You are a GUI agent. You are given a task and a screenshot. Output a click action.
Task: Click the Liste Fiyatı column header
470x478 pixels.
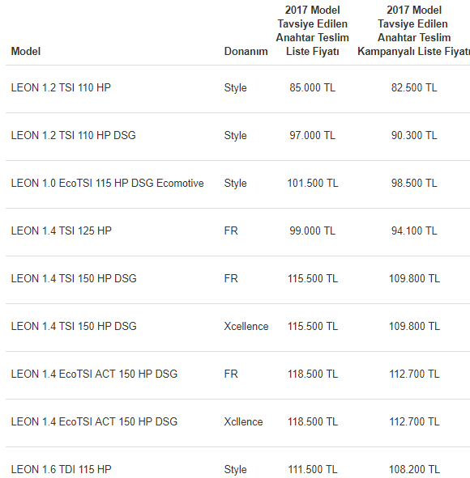tap(313, 31)
